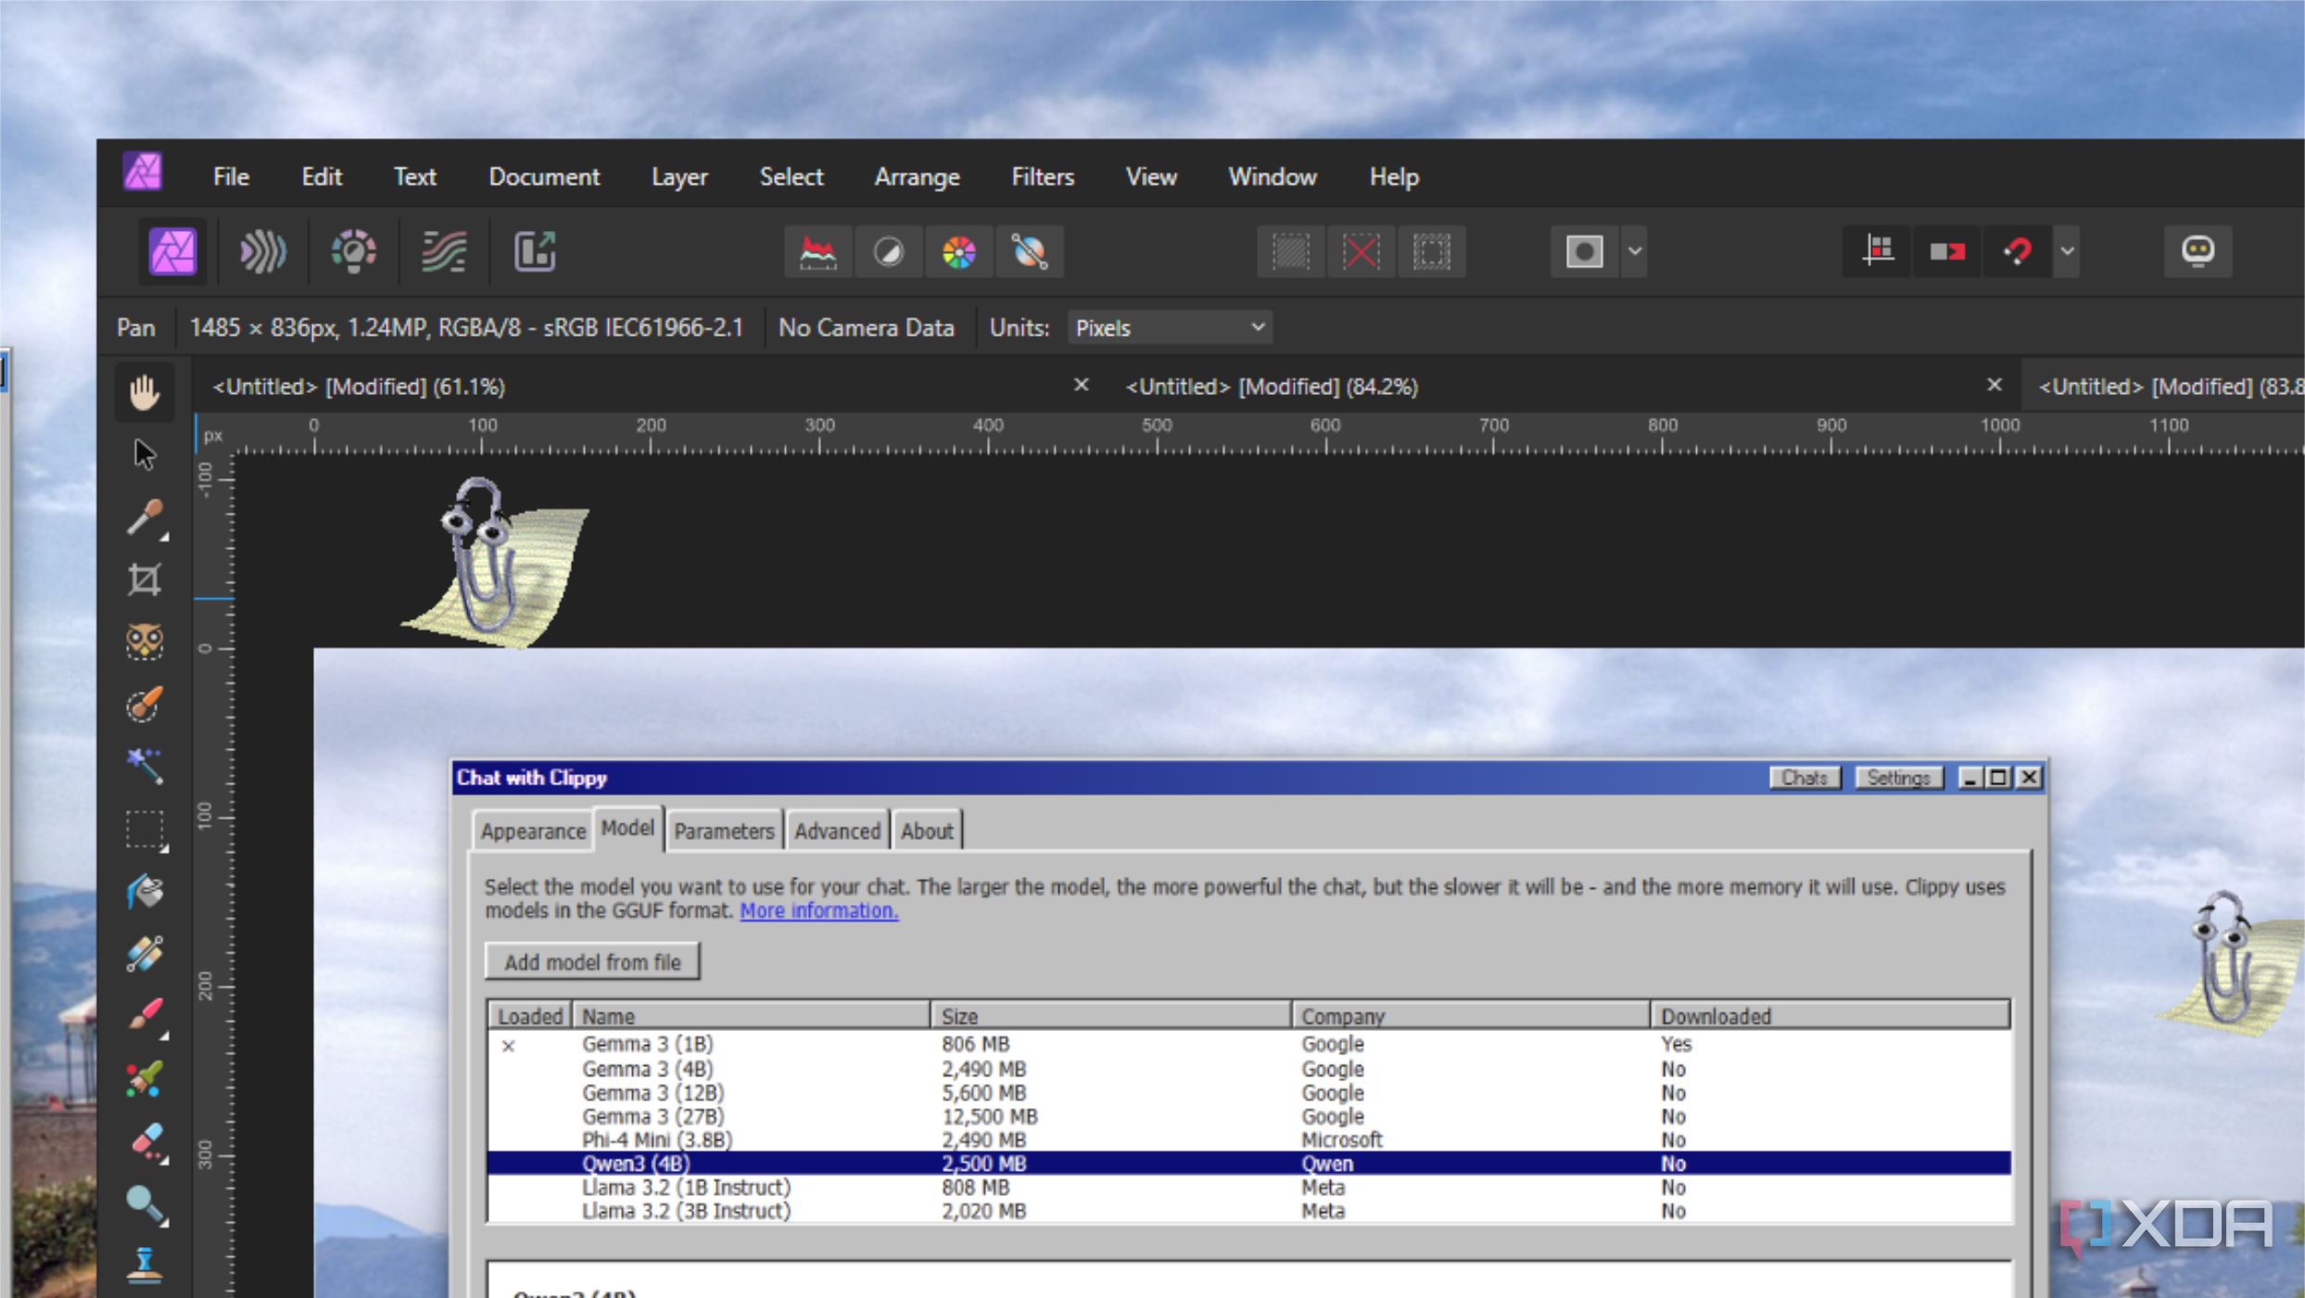Open the Select menu

[x=791, y=176]
